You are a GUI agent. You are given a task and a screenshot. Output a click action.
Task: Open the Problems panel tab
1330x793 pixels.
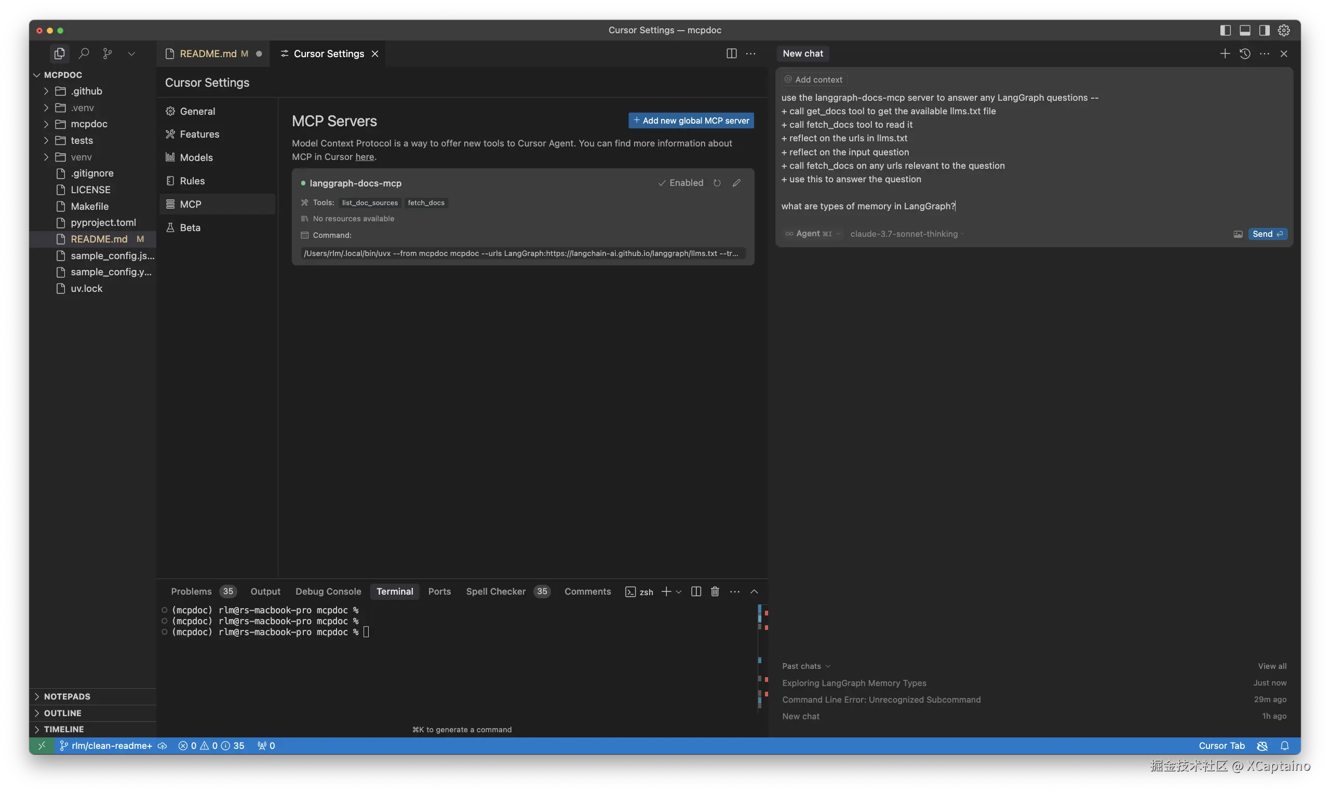point(191,591)
